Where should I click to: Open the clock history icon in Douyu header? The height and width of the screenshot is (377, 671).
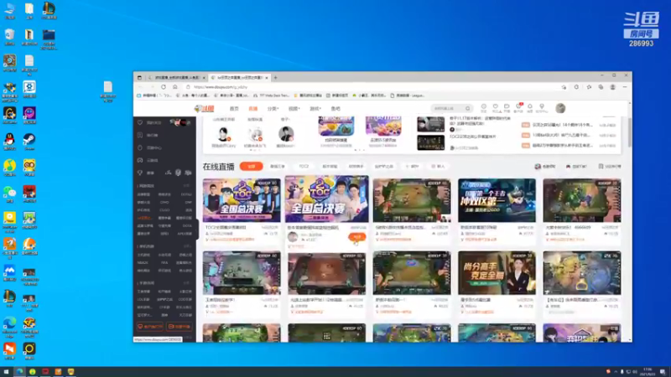point(484,108)
